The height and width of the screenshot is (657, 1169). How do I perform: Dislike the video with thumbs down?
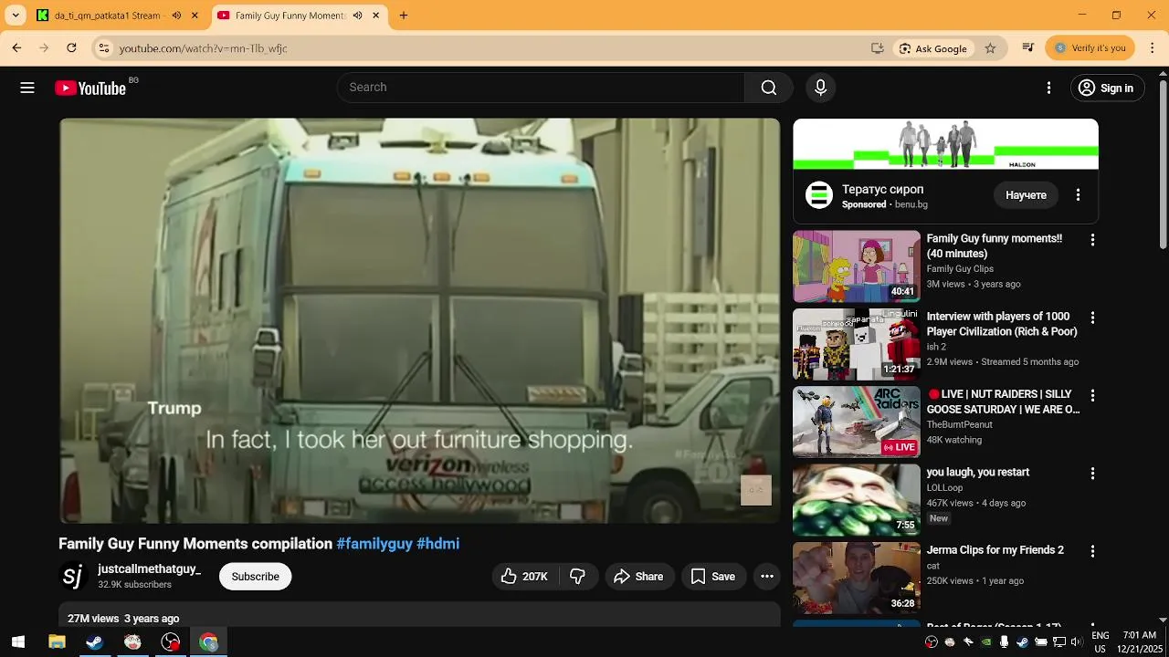click(x=577, y=576)
